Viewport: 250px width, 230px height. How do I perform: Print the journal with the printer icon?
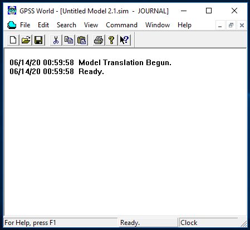click(99, 40)
